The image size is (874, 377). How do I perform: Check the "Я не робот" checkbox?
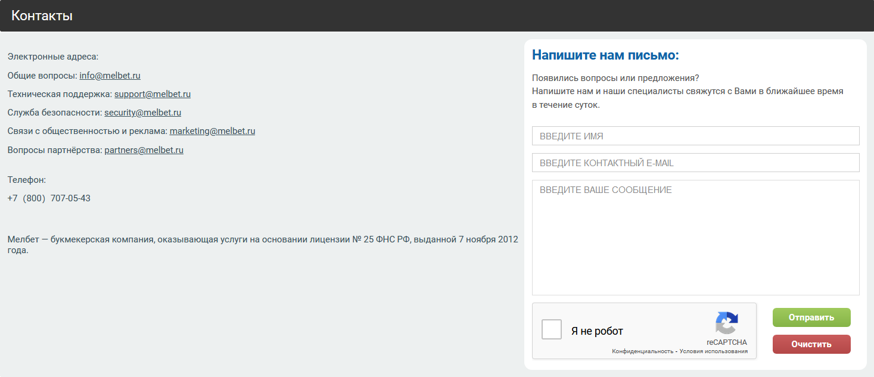click(552, 329)
